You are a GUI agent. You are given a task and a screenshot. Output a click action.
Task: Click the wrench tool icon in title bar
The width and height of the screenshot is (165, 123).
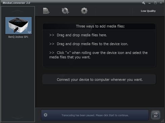click(143, 3)
